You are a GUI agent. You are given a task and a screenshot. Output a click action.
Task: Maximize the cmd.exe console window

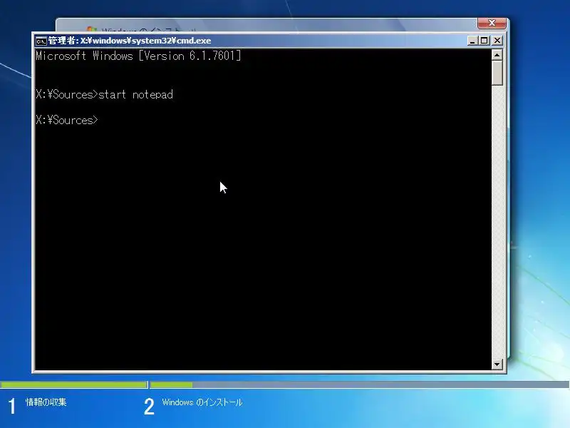pyautogui.click(x=484, y=41)
